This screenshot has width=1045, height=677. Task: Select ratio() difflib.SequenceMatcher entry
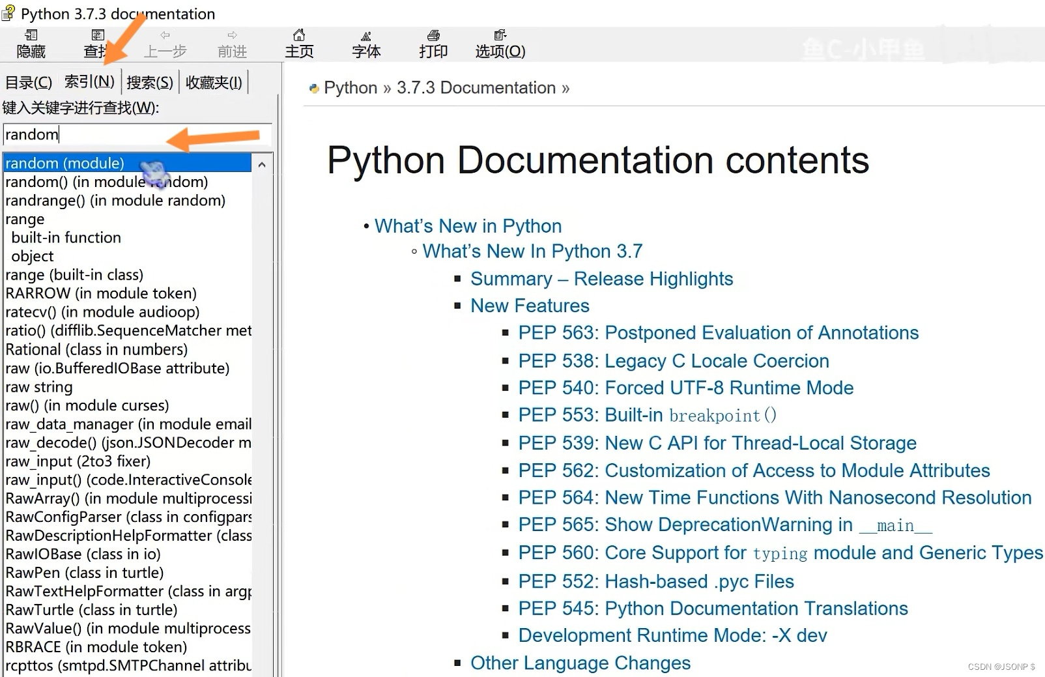click(x=128, y=330)
